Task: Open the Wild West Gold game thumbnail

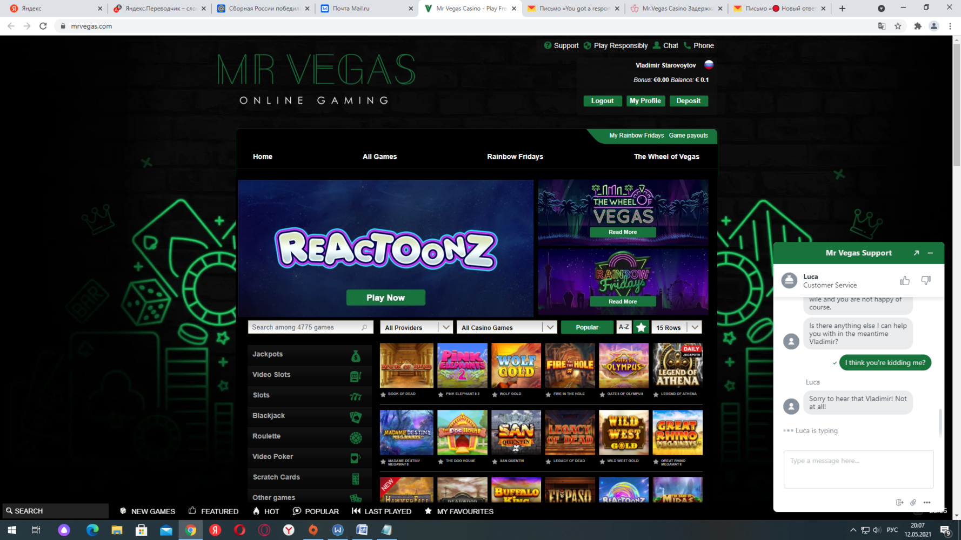Action: tap(624, 432)
